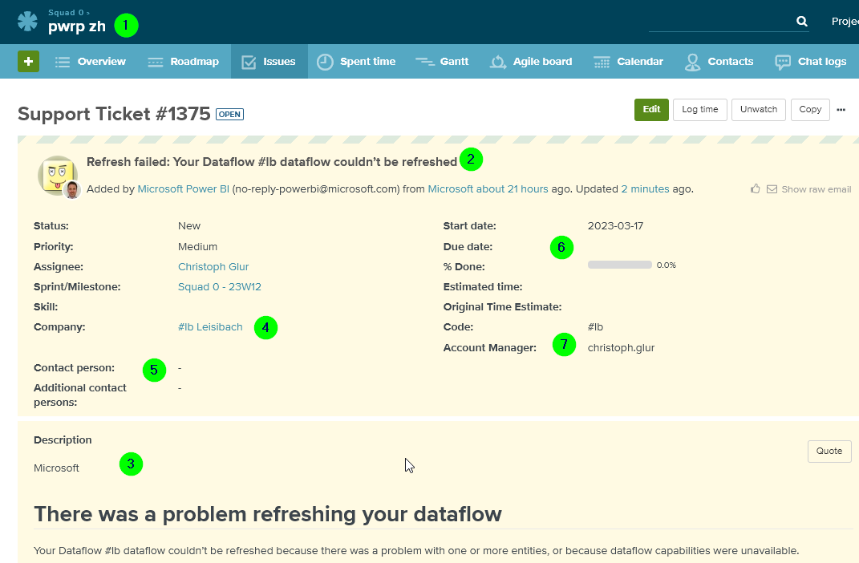Switch to the Gantt tab
This screenshot has height=563, width=859.
pyautogui.click(x=442, y=61)
